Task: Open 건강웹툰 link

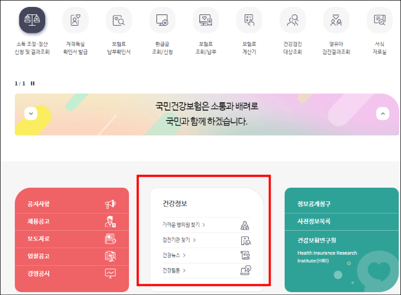Action: point(174,271)
